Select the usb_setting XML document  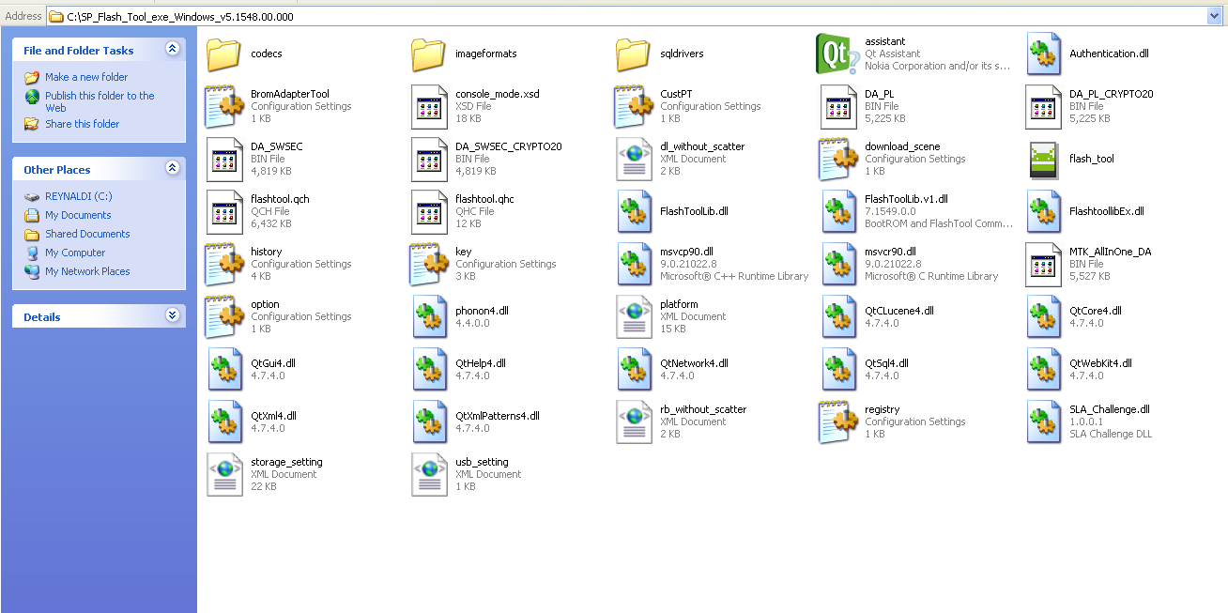pos(428,474)
